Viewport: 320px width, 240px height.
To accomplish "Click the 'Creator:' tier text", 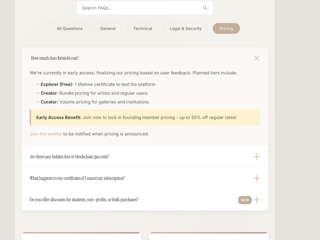I will 49,93.
